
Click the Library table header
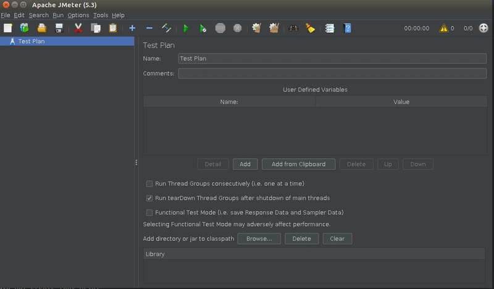pyautogui.click(x=314, y=254)
